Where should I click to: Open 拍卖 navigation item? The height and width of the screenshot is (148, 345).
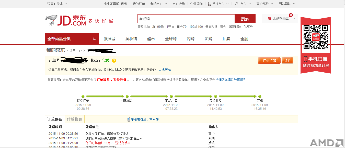coord(226,39)
